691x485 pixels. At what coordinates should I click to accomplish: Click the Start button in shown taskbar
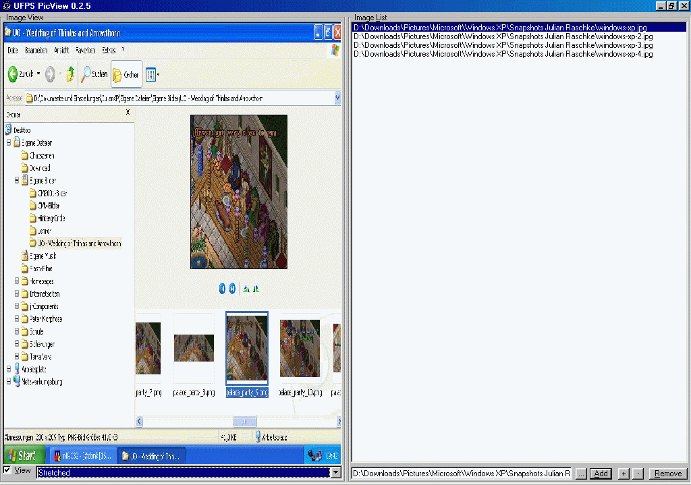click(x=24, y=455)
